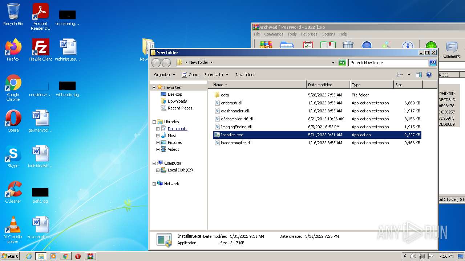Screen dimensions: 465x261
Task: Select the anticrash.dll file
Action: 317,103
